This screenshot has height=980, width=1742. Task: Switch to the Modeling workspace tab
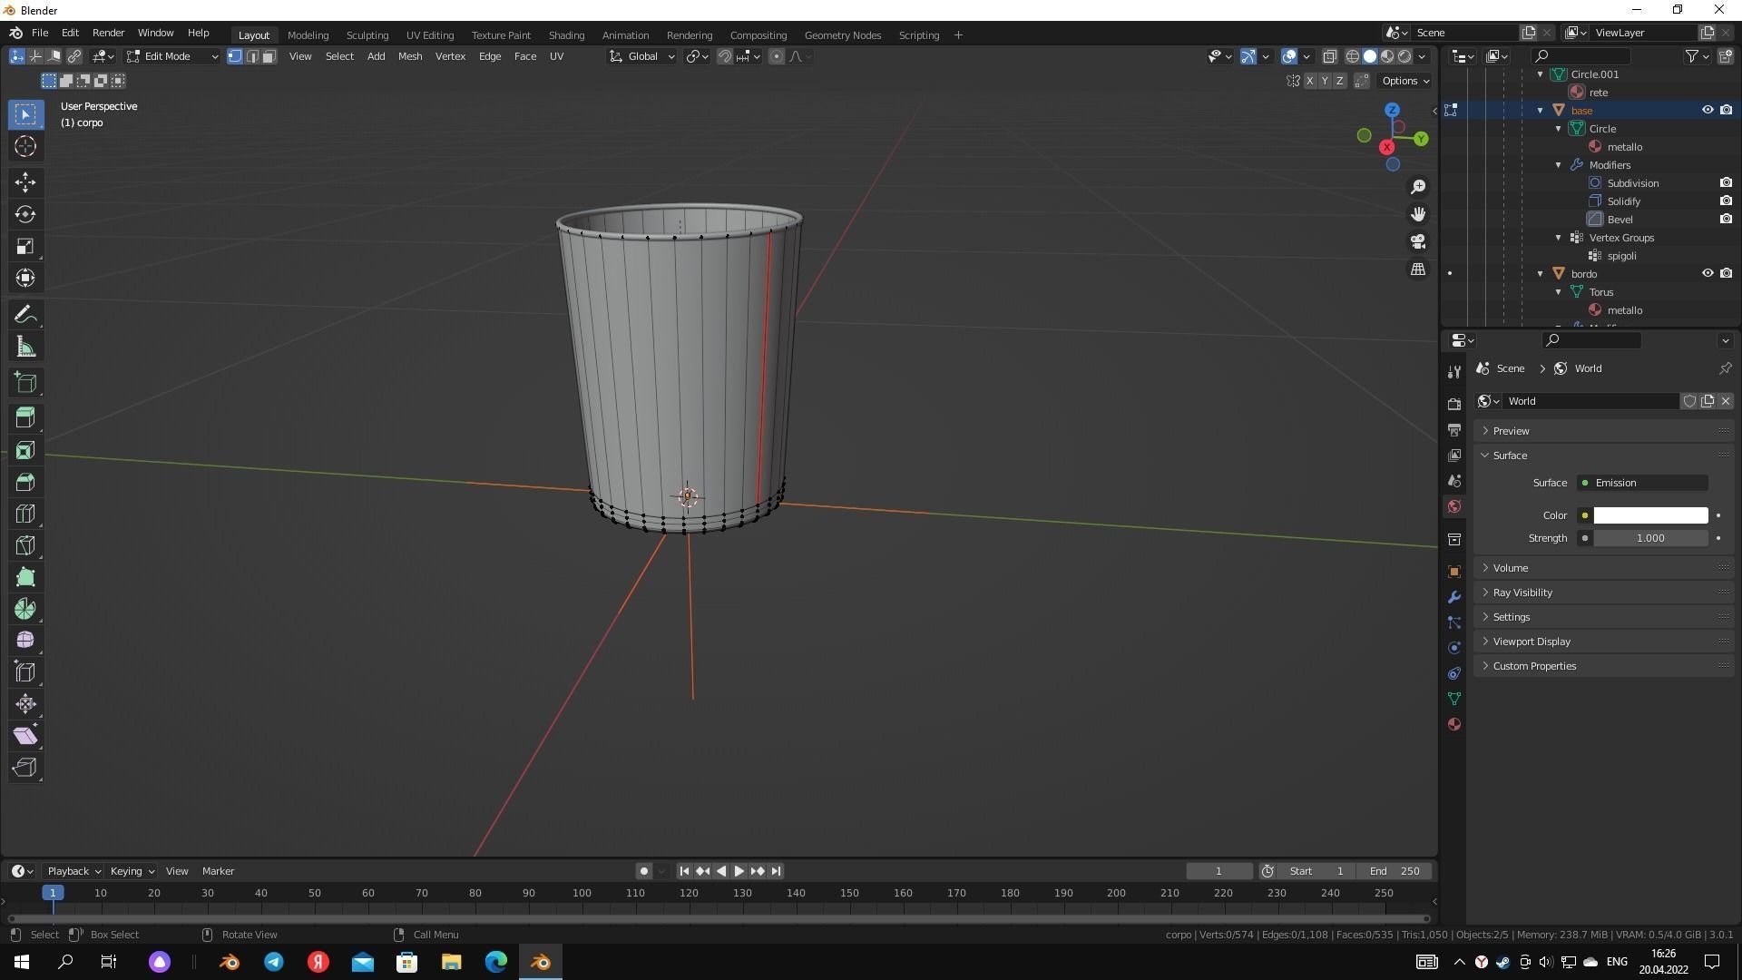tap(308, 35)
